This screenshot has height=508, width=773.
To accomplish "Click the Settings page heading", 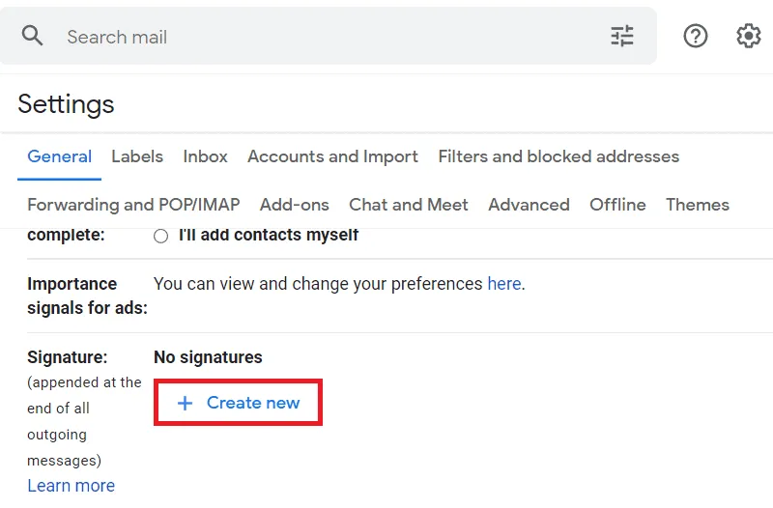I will pos(66,104).
